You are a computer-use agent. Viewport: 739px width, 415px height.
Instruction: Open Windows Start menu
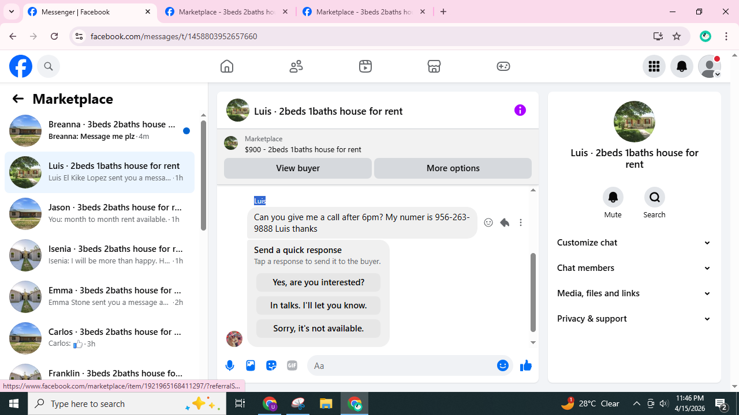14,403
